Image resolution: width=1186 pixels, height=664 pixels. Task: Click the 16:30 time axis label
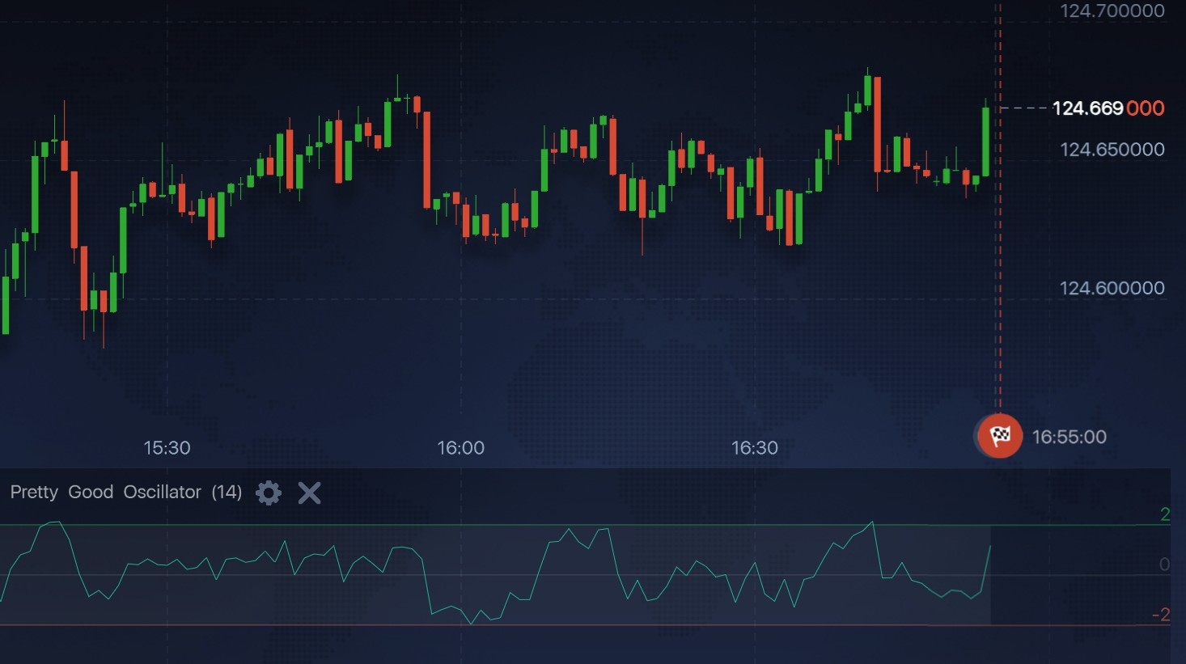point(755,448)
